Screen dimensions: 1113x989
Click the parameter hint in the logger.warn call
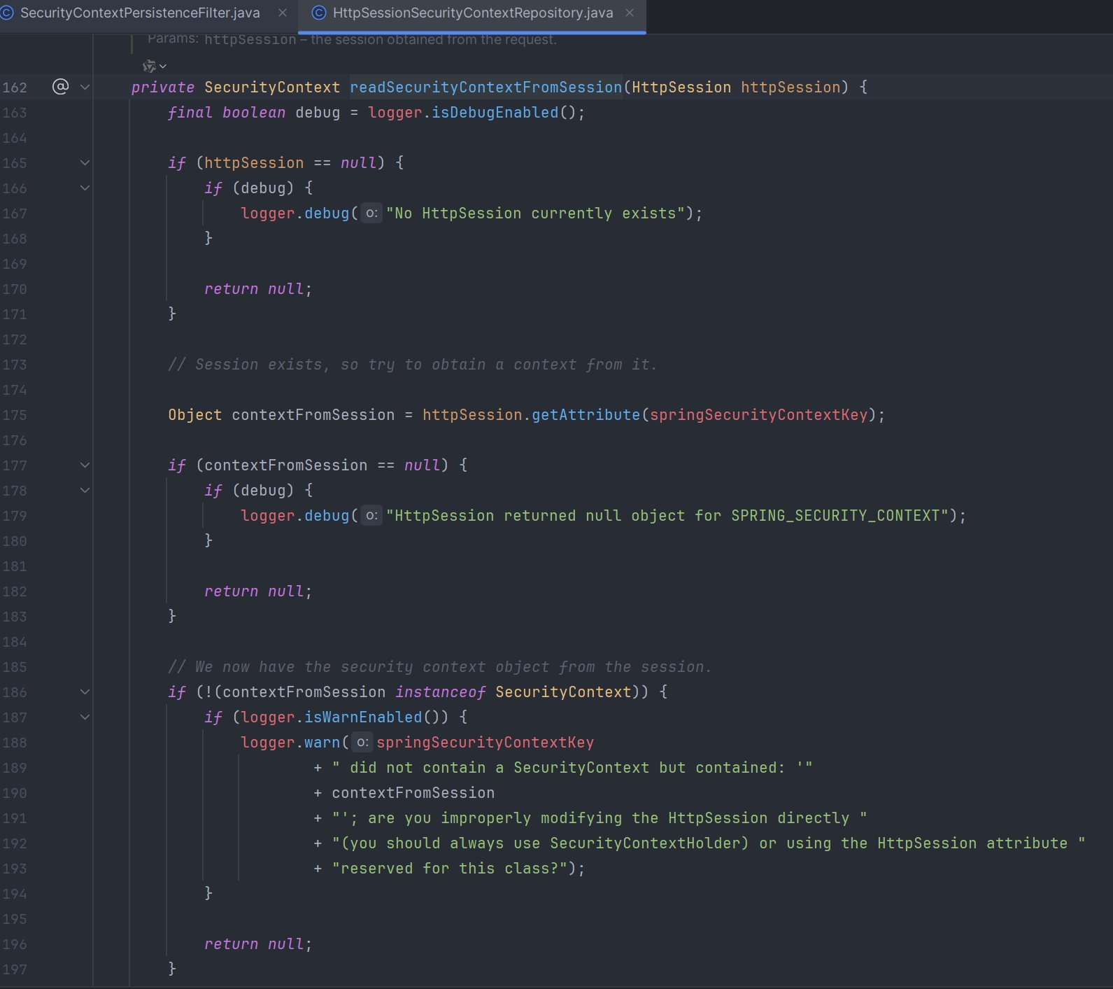pyautogui.click(x=362, y=742)
